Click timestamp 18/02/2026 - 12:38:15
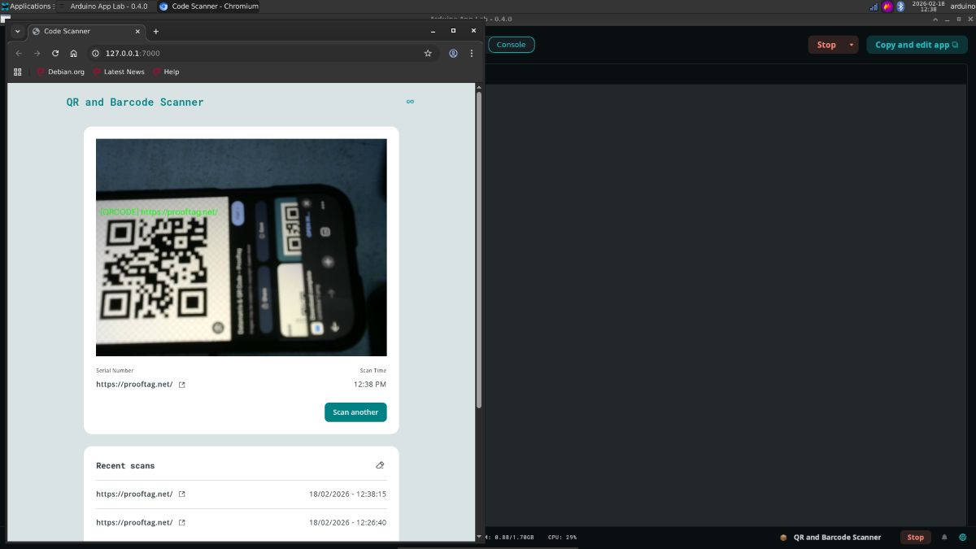This screenshot has width=976, height=549. point(347,494)
